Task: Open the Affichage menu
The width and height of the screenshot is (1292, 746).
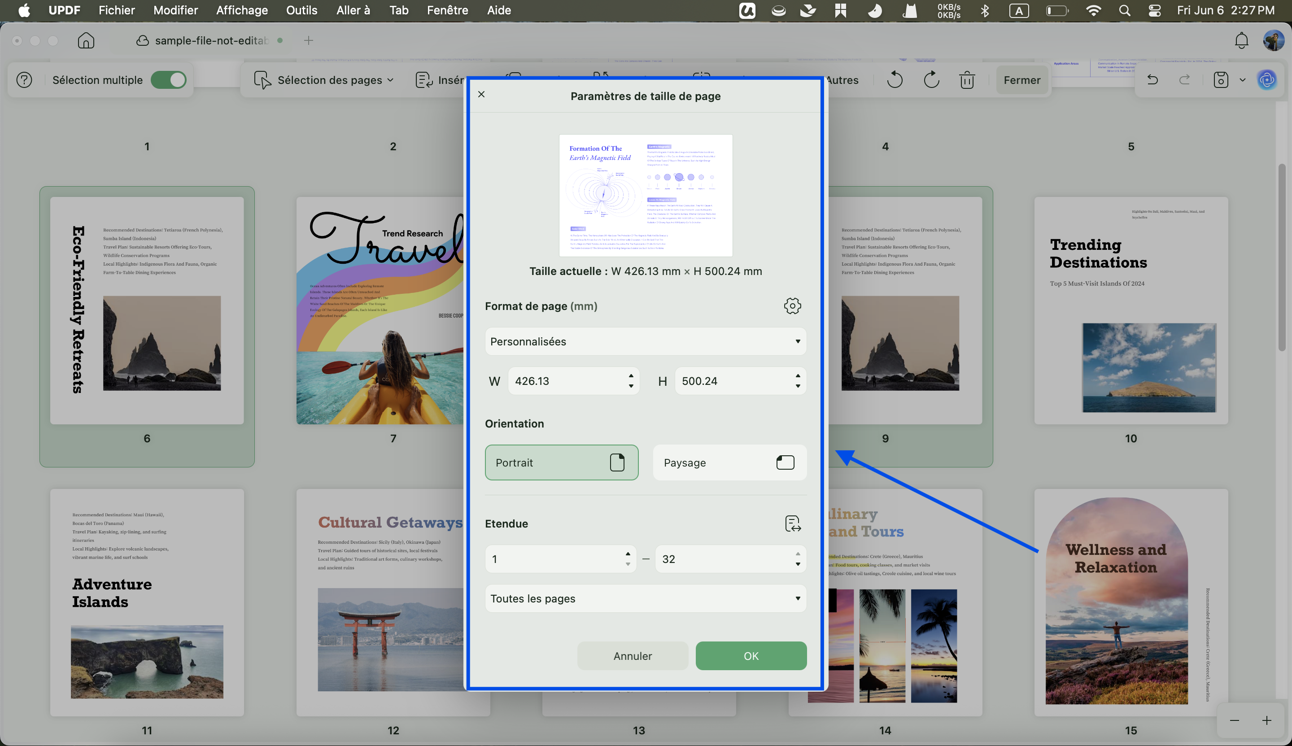Action: (x=242, y=10)
